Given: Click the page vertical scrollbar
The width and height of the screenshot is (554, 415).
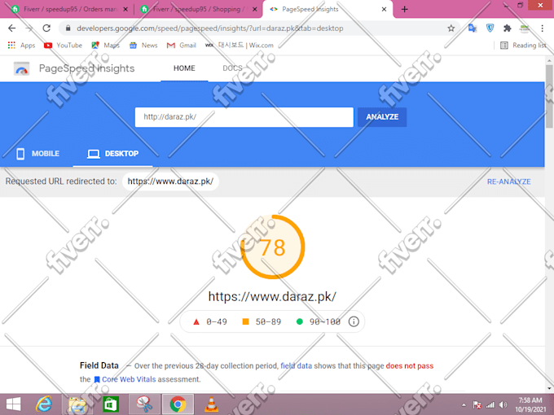Looking at the screenshot, I should tap(549, 97).
